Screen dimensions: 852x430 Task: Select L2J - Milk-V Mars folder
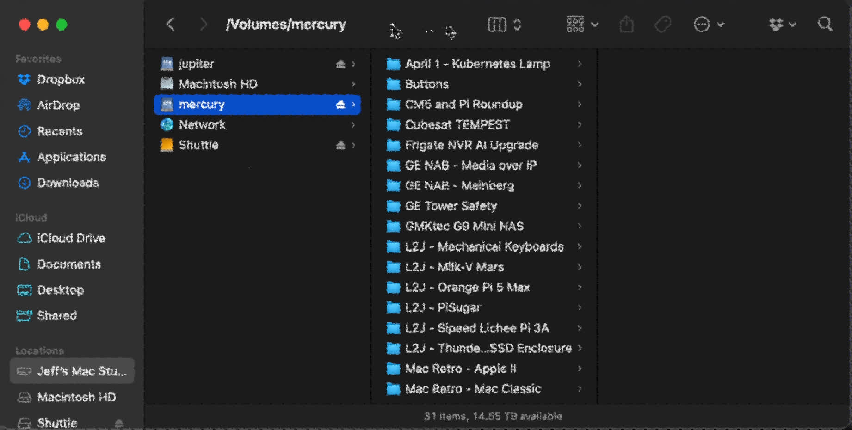[x=484, y=267]
